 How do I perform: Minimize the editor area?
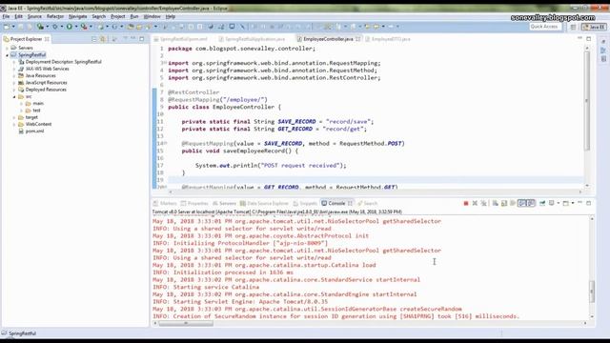[579, 38]
